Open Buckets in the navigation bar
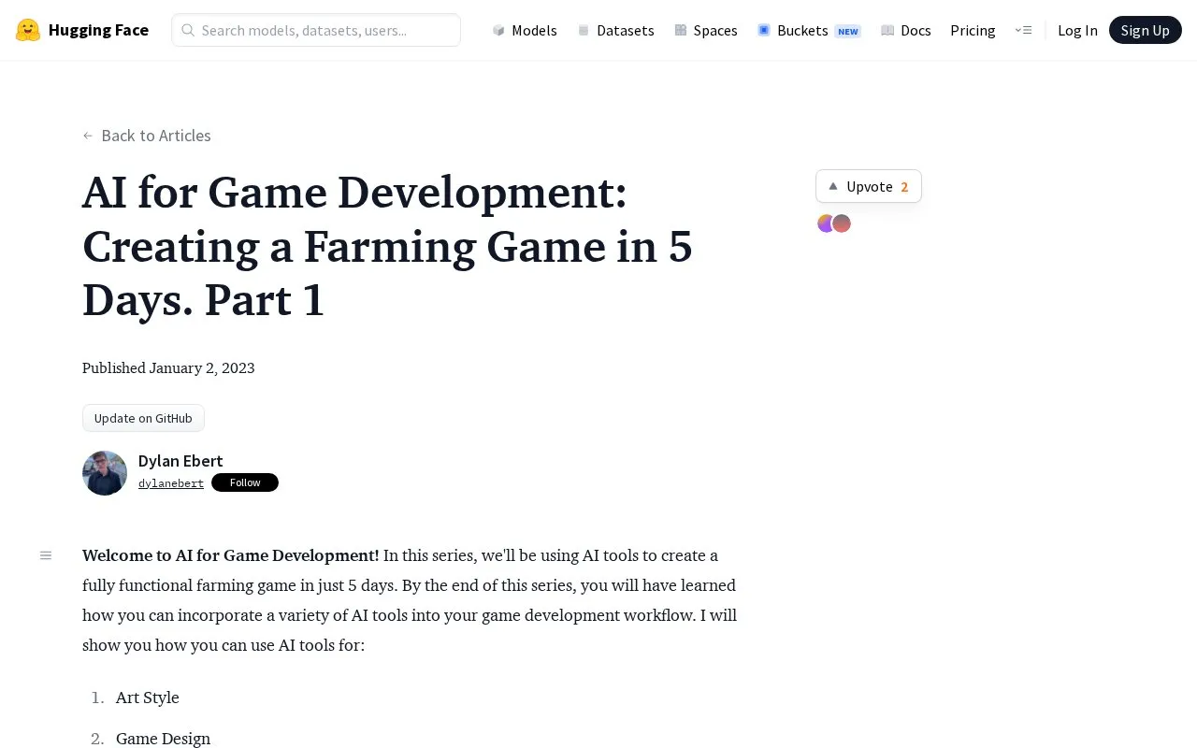The image size is (1197, 748). 809,30
